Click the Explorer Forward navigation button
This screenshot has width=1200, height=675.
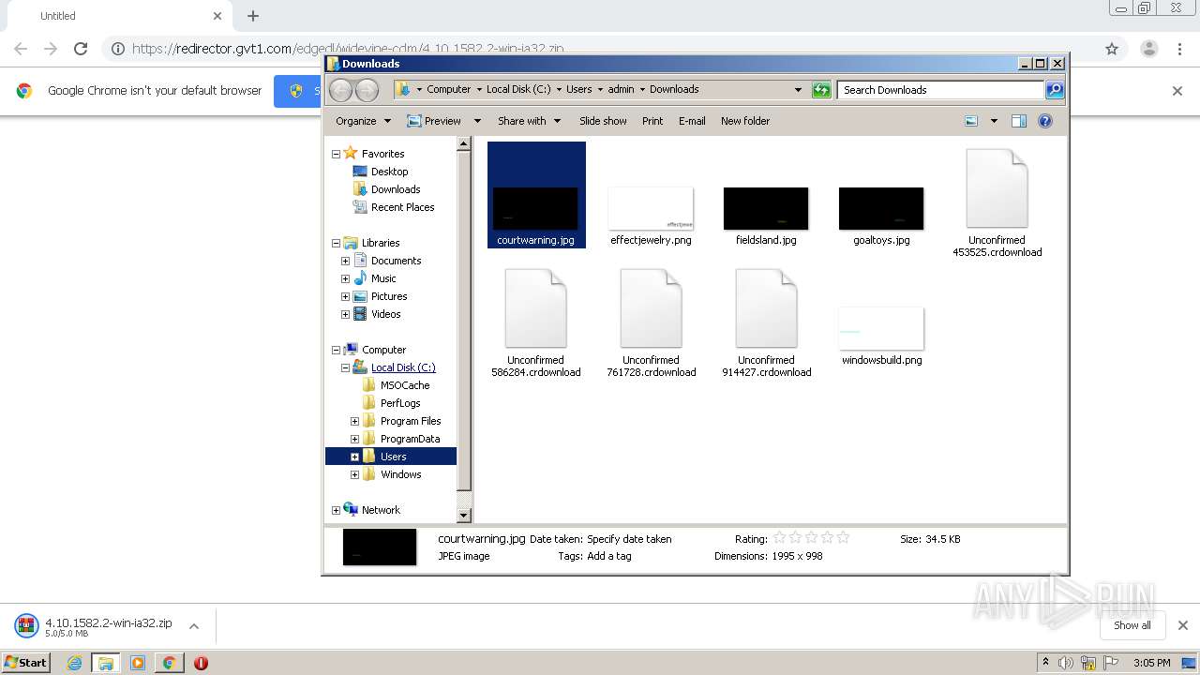point(367,90)
